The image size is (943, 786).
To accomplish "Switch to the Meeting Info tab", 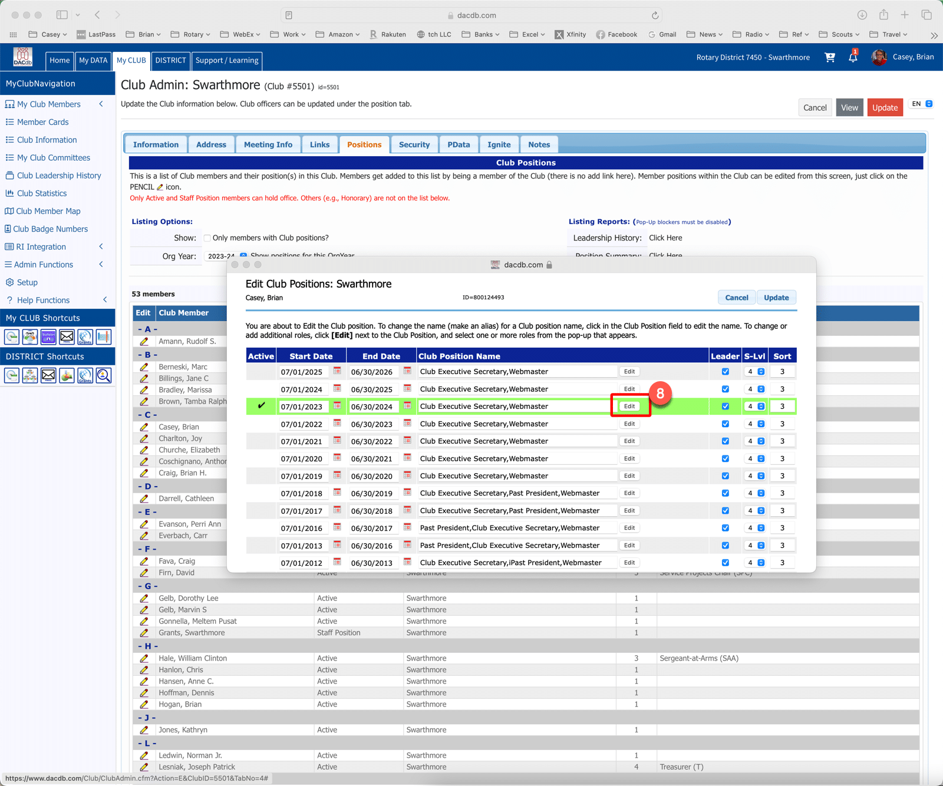I will pyautogui.click(x=268, y=144).
